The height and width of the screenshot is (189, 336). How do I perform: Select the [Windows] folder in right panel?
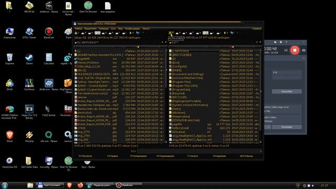(x=214, y=112)
